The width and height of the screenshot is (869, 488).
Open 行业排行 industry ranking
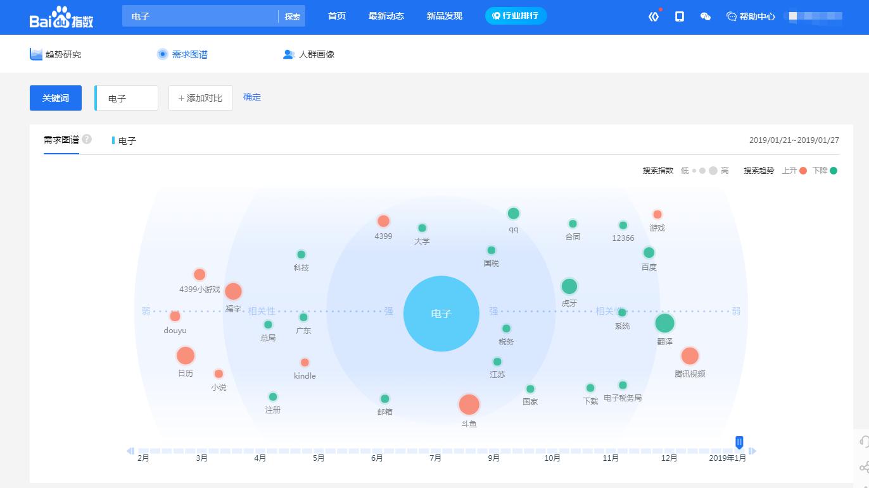tap(516, 16)
